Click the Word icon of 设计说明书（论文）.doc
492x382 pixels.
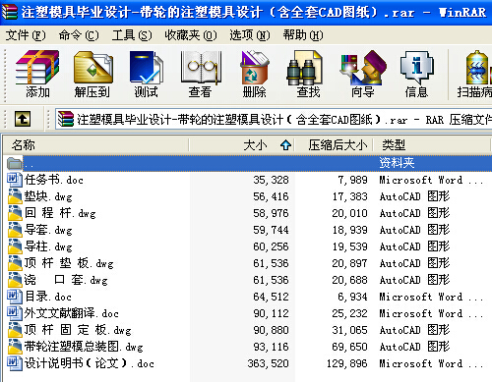15,363
